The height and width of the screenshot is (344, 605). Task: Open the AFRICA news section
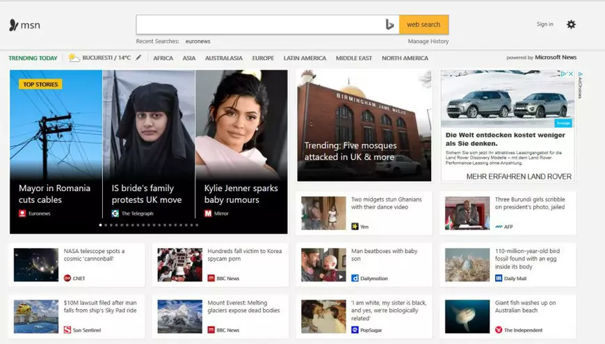(163, 58)
